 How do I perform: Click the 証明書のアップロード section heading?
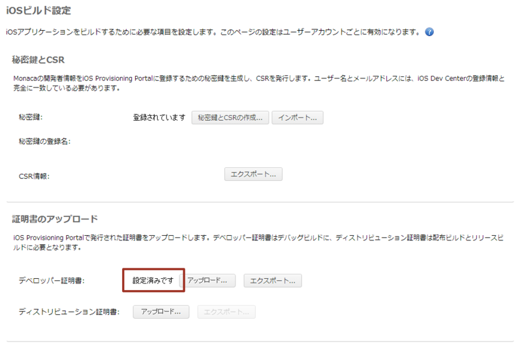[55, 219]
